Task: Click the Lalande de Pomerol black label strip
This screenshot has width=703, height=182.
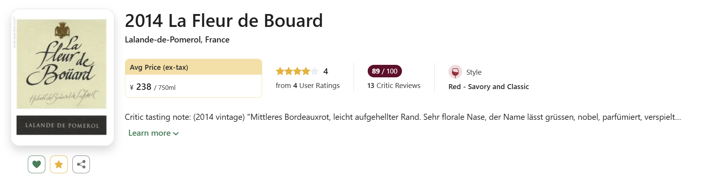Action: [62, 125]
